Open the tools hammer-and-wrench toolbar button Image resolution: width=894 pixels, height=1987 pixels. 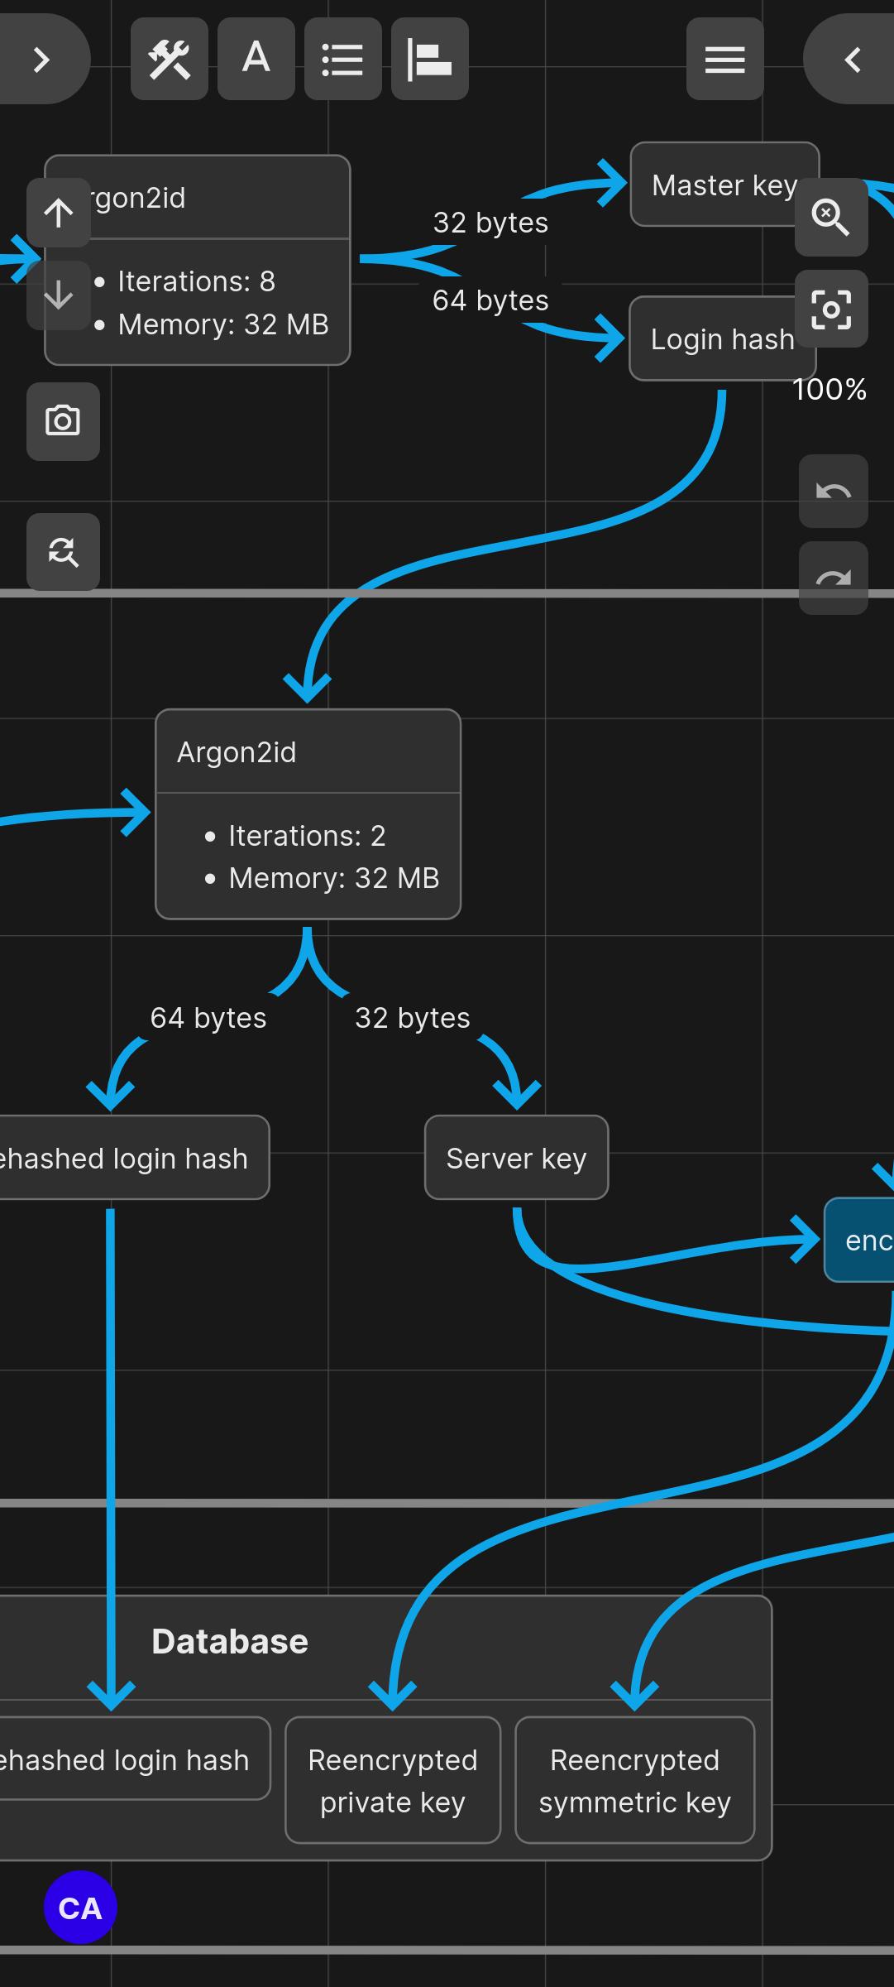(x=170, y=60)
